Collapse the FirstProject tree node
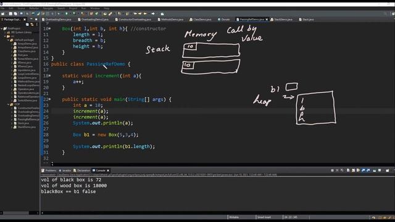The height and width of the screenshot is (222, 395). coord(1,29)
